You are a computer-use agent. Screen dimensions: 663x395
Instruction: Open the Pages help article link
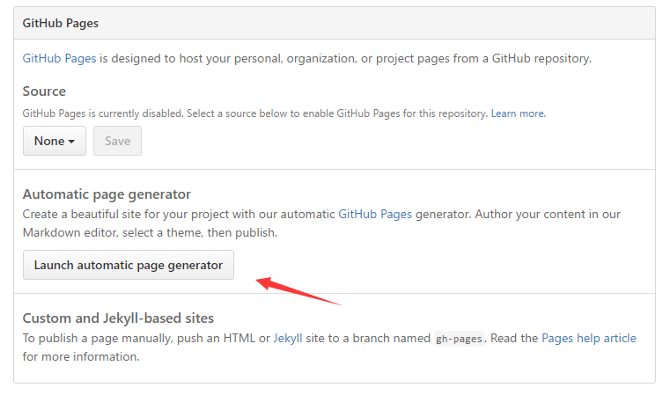pos(588,338)
